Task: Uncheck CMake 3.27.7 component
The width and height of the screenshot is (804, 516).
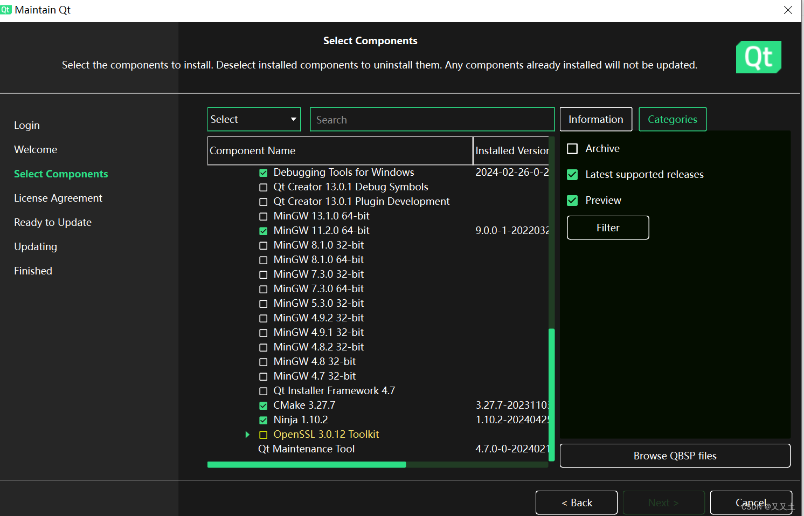Action: coord(264,406)
